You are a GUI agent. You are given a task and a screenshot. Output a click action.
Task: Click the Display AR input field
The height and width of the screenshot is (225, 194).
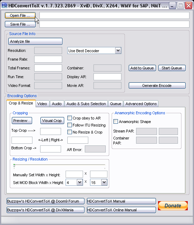pos(107,77)
